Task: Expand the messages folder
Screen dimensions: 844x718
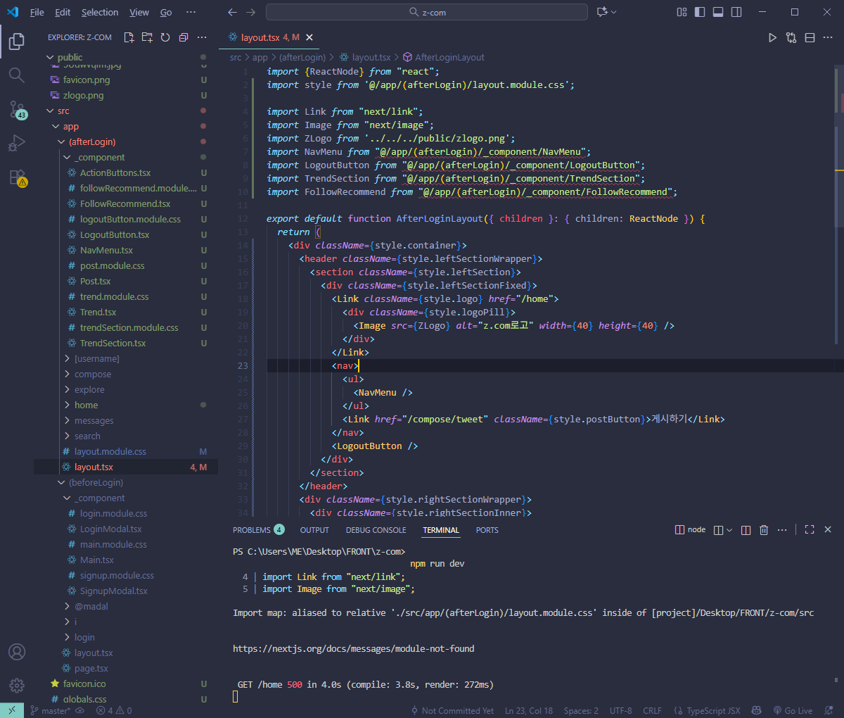Action: [125, 420]
